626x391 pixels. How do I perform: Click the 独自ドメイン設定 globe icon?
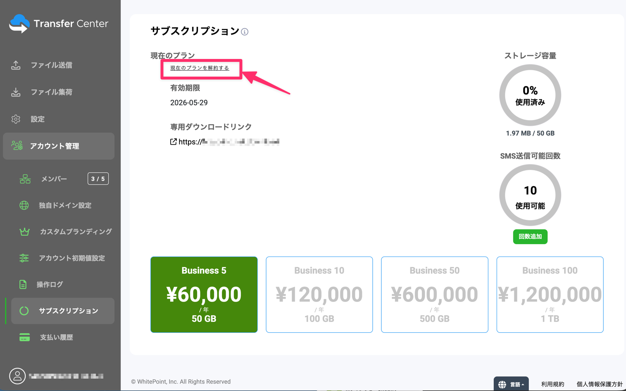24,205
